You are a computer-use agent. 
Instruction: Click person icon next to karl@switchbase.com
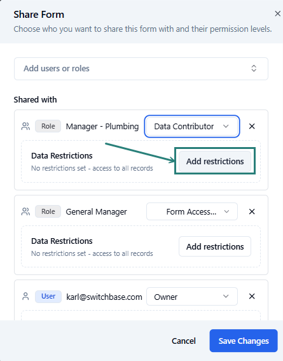click(x=25, y=296)
